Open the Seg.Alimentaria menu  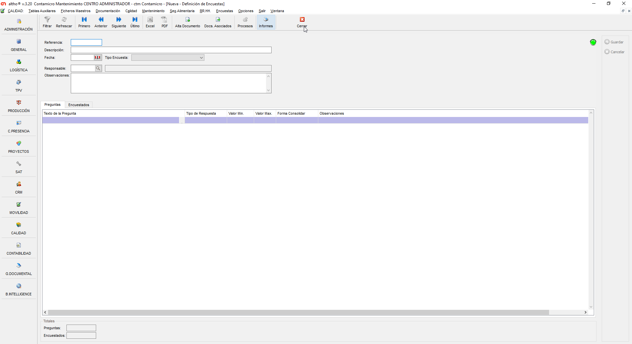click(182, 11)
